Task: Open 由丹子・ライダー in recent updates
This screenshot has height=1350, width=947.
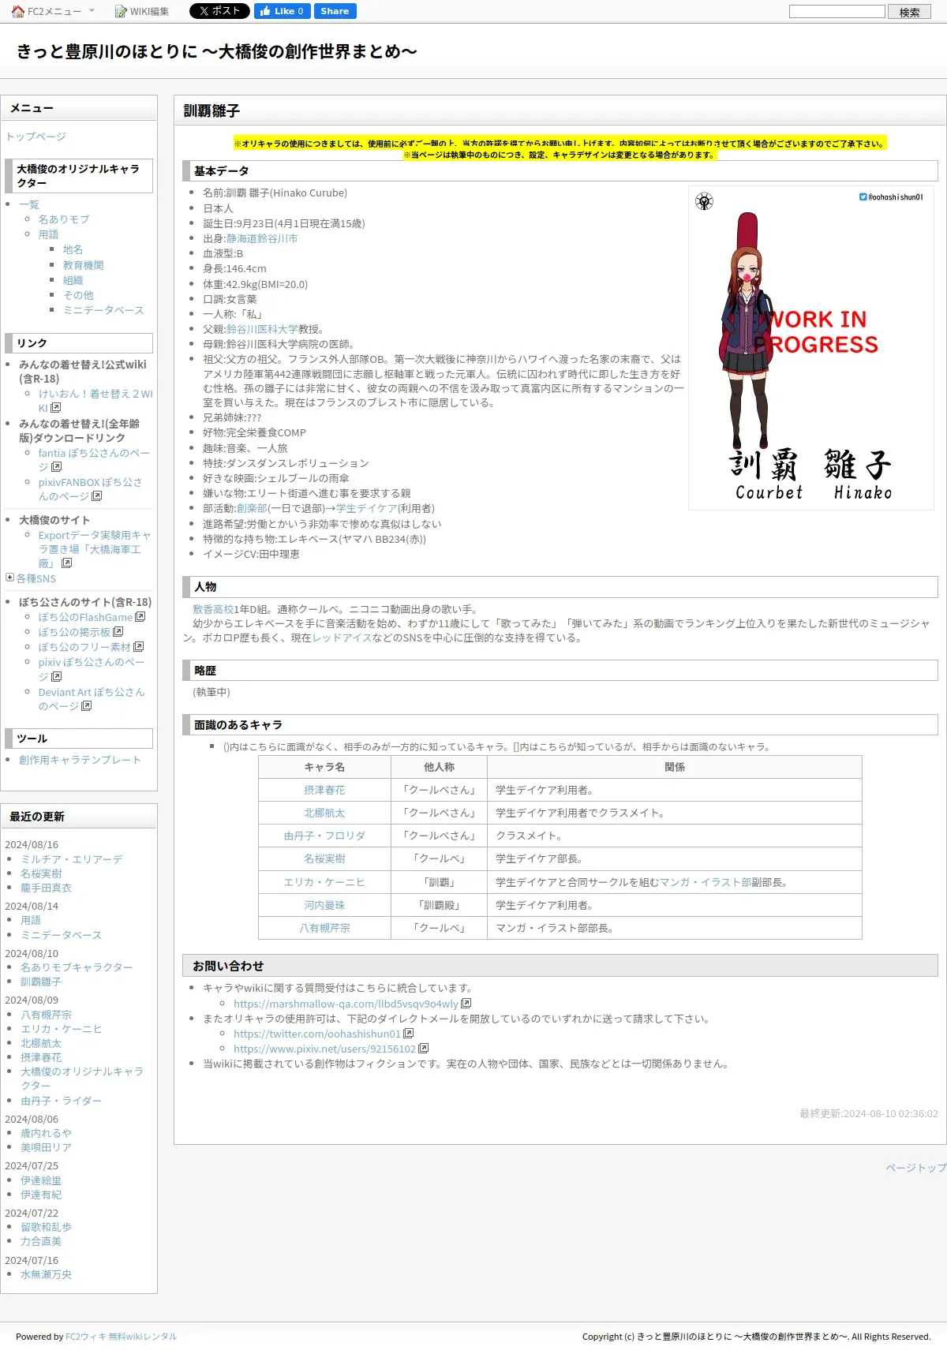Action: [61, 1101]
